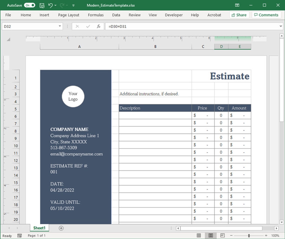Open the Quick Access Toolbar customize dropdown
Viewport: 285px width, 239px height.
click(73, 5)
